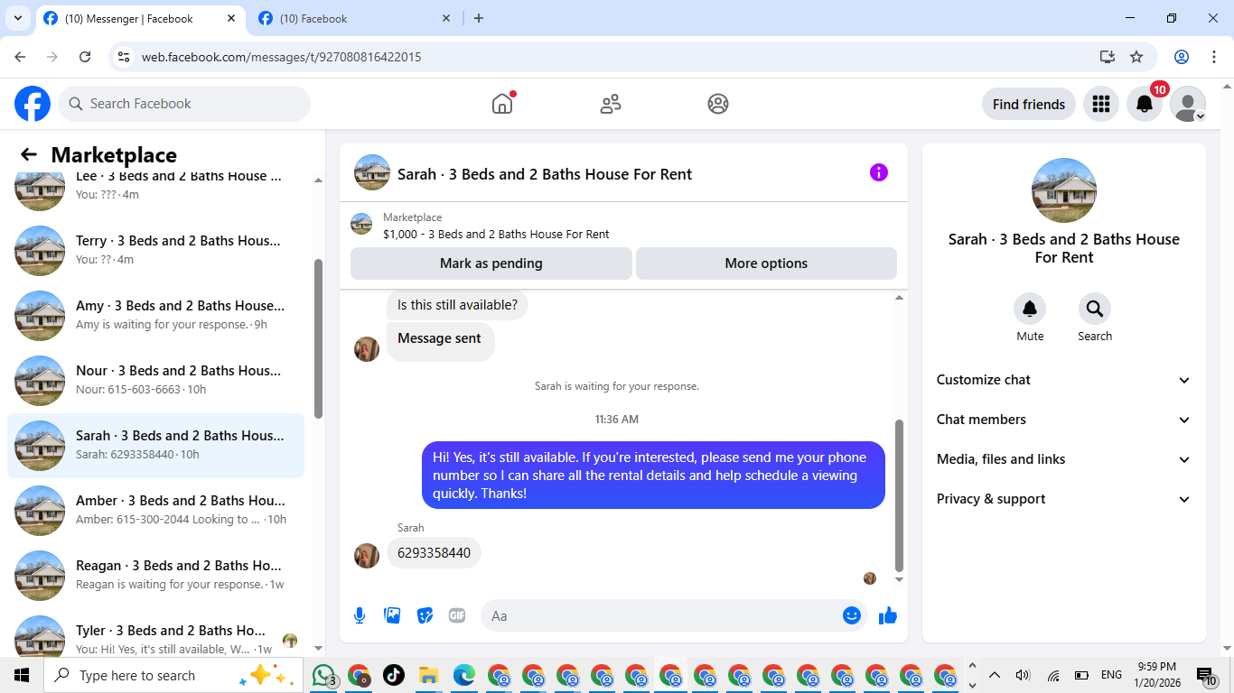Open the Windows taskbar search box

click(x=172, y=675)
